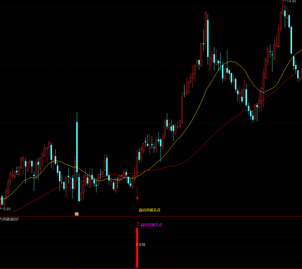Select the long cyan candle after the 14.46 high
Screen dimensions: 302x269
(292, 41)
